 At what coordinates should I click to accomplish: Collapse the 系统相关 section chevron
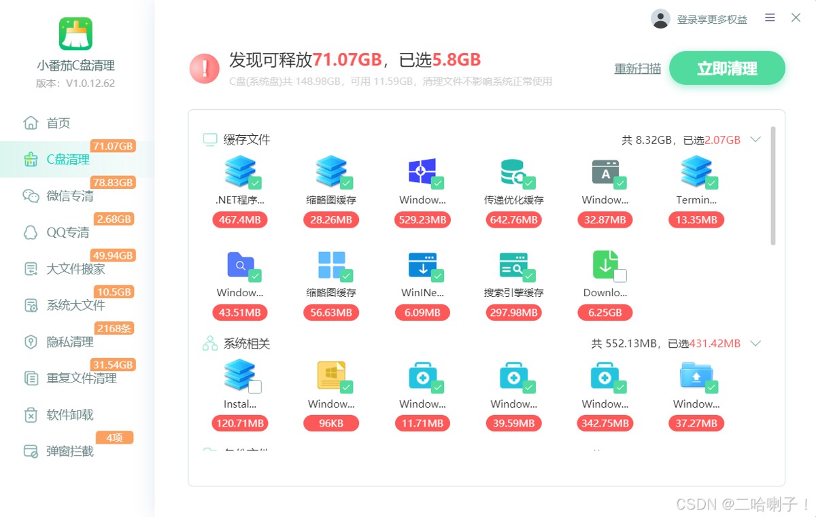point(755,344)
